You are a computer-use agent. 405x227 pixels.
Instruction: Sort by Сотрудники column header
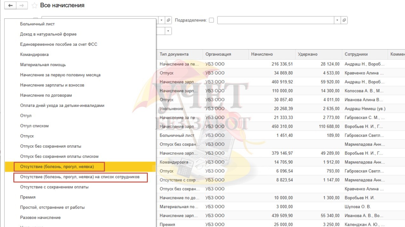pyautogui.click(x=365, y=54)
